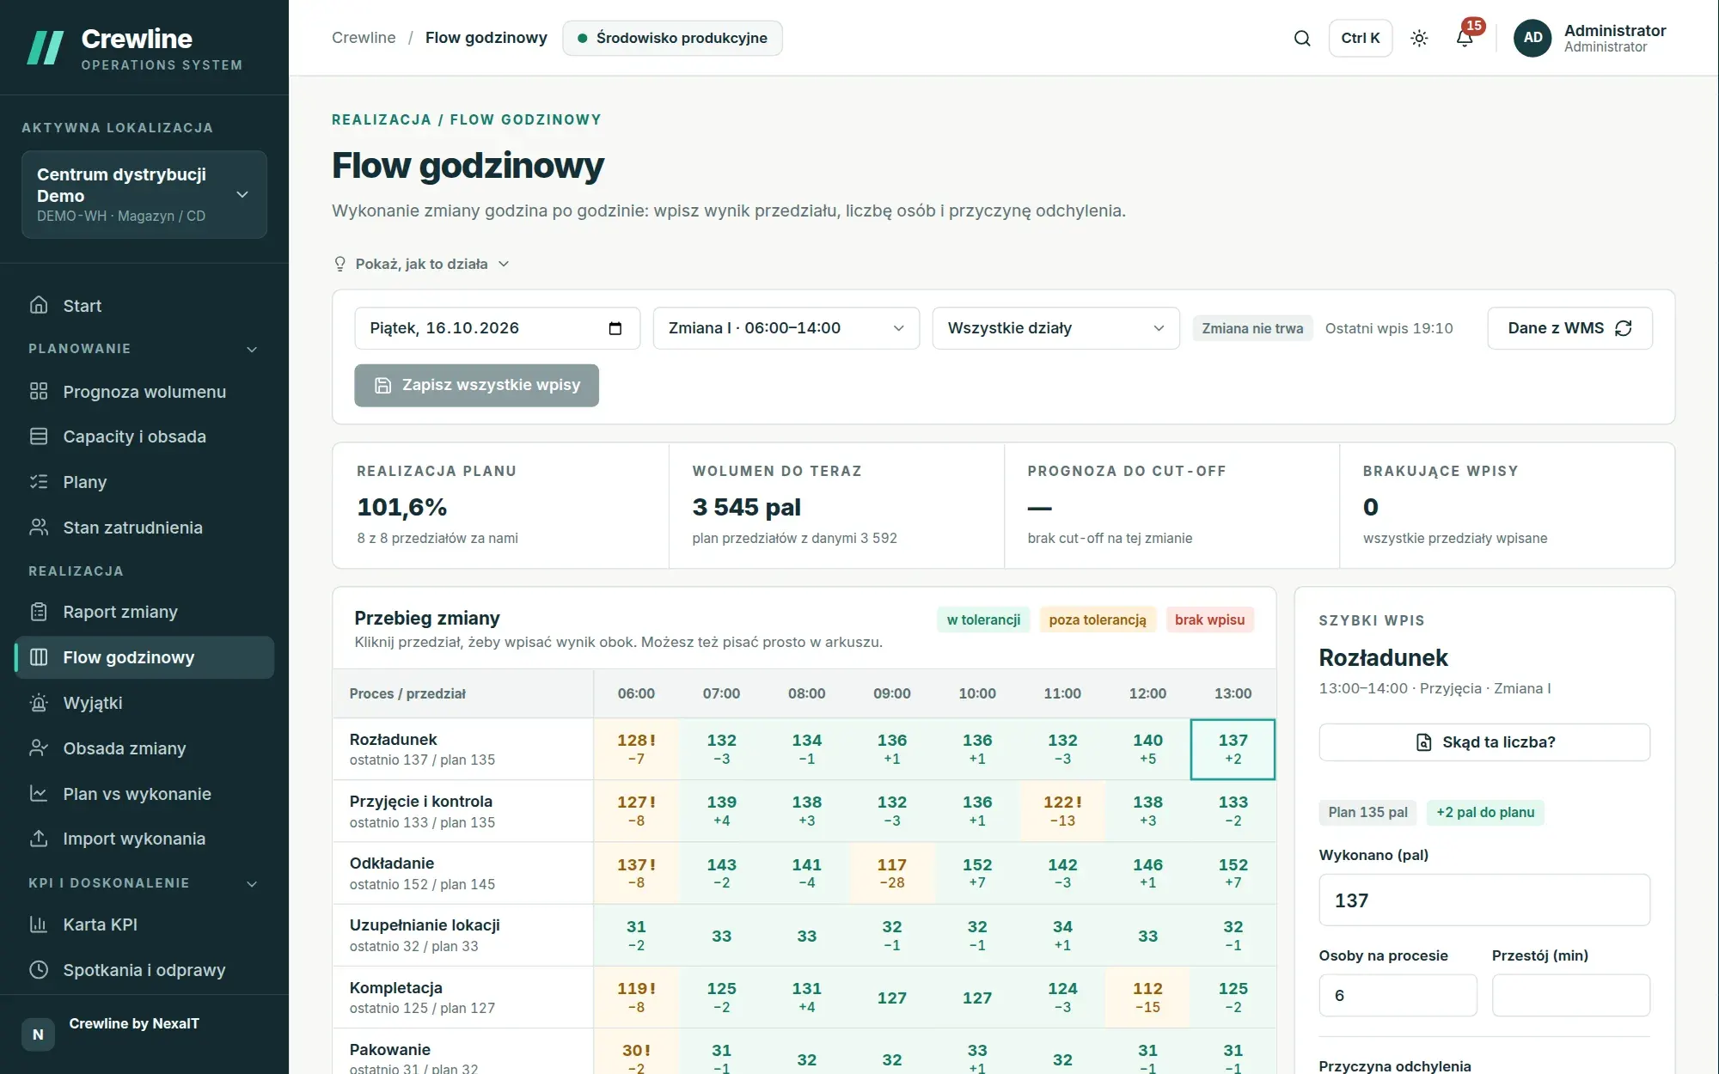Open Stan zatrudnienia page
Image resolution: width=1719 pixels, height=1074 pixels.
pyautogui.click(x=144, y=528)
